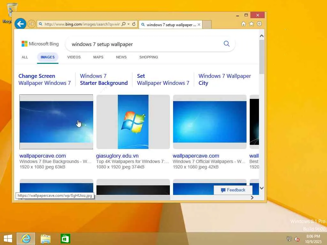Image resolution: width=327 pixels, height=245 pixels.
Task: Click 'Windows 7 Blue Backgrounds - W...' caption
Action: 55,161
